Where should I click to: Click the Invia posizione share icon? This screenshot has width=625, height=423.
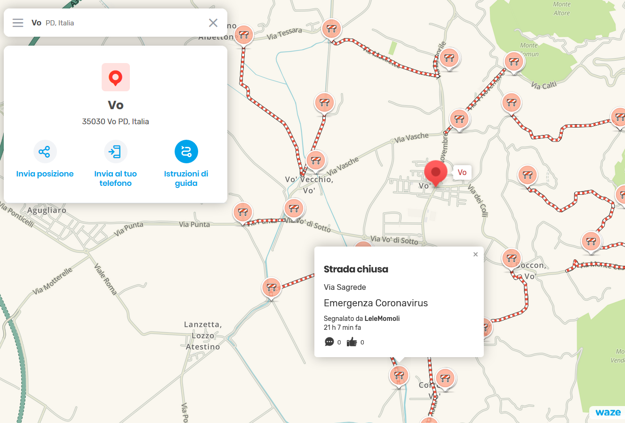(45, 152)
